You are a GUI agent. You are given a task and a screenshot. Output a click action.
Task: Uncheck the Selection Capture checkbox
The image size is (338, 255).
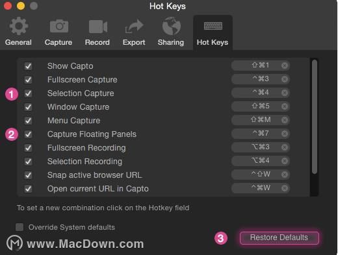click(x=28, y=93)
